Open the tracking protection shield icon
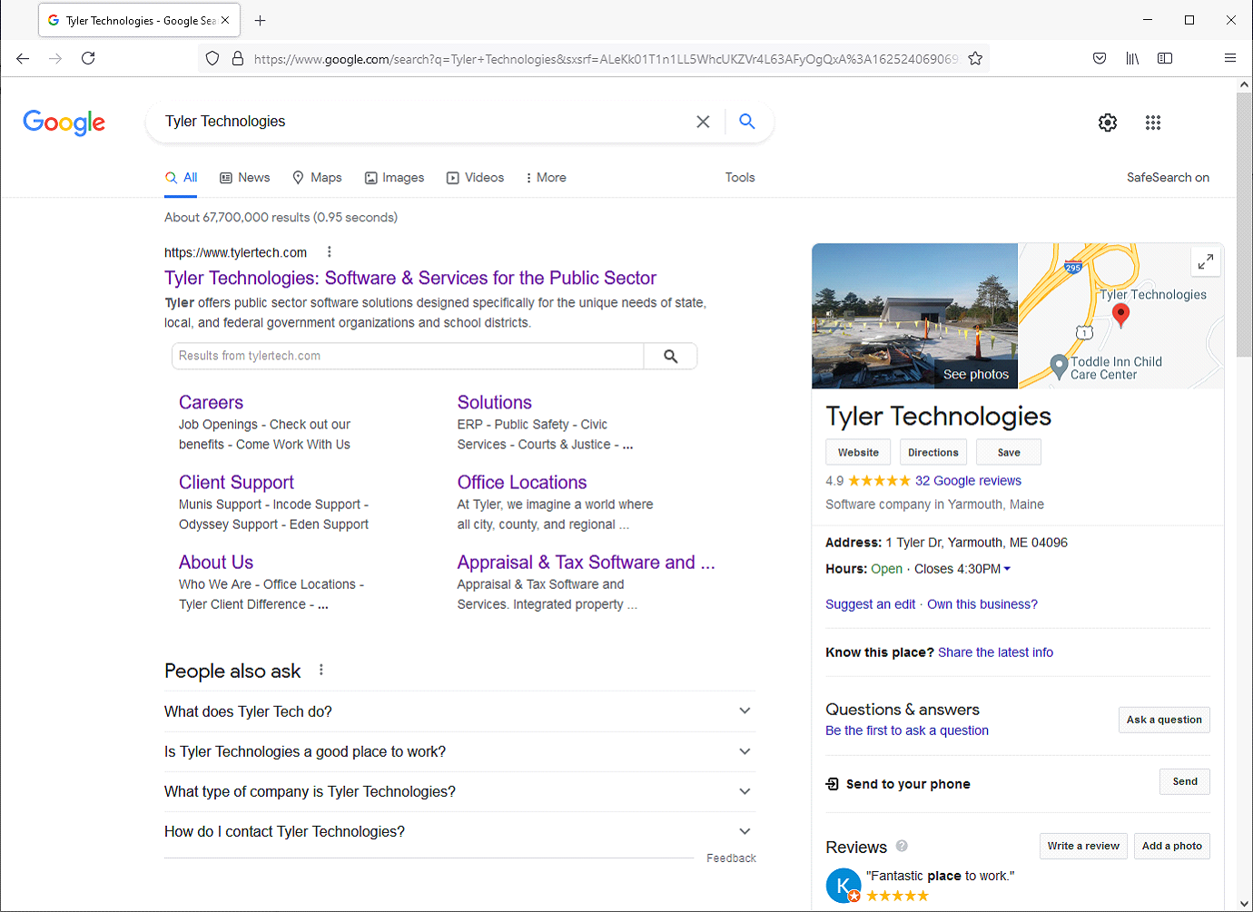Screen dimensions: 1253x912 point(212,58)
